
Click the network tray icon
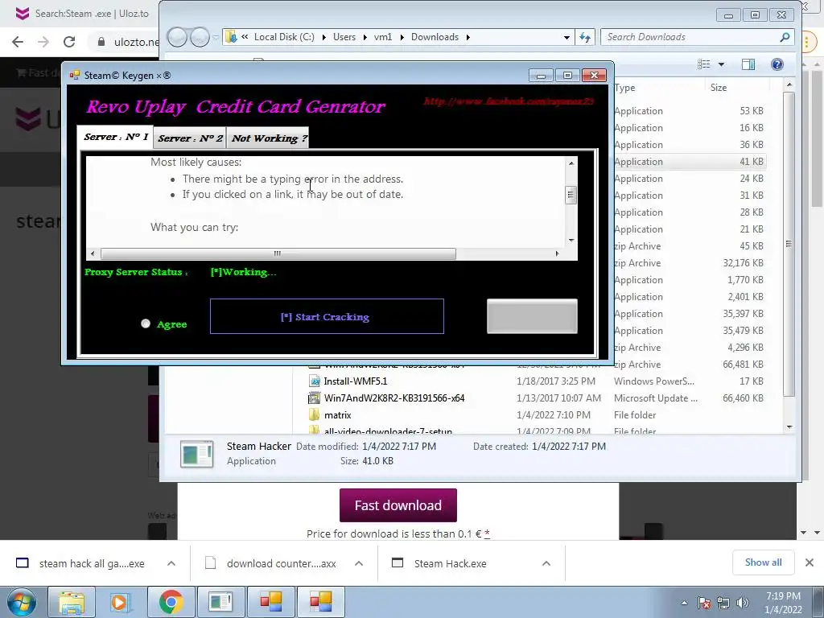point(723,603)
